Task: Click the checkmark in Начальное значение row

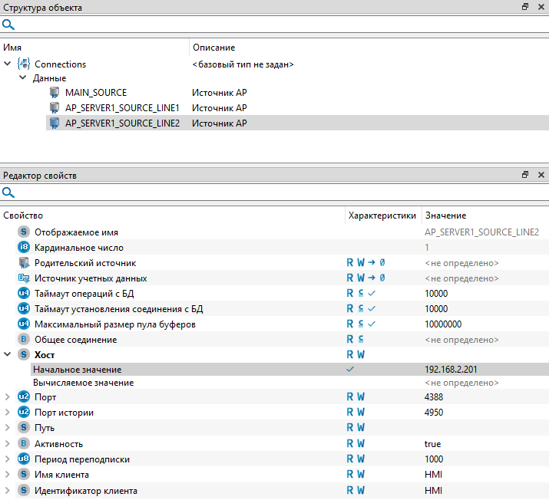Action: pos(351,369)
